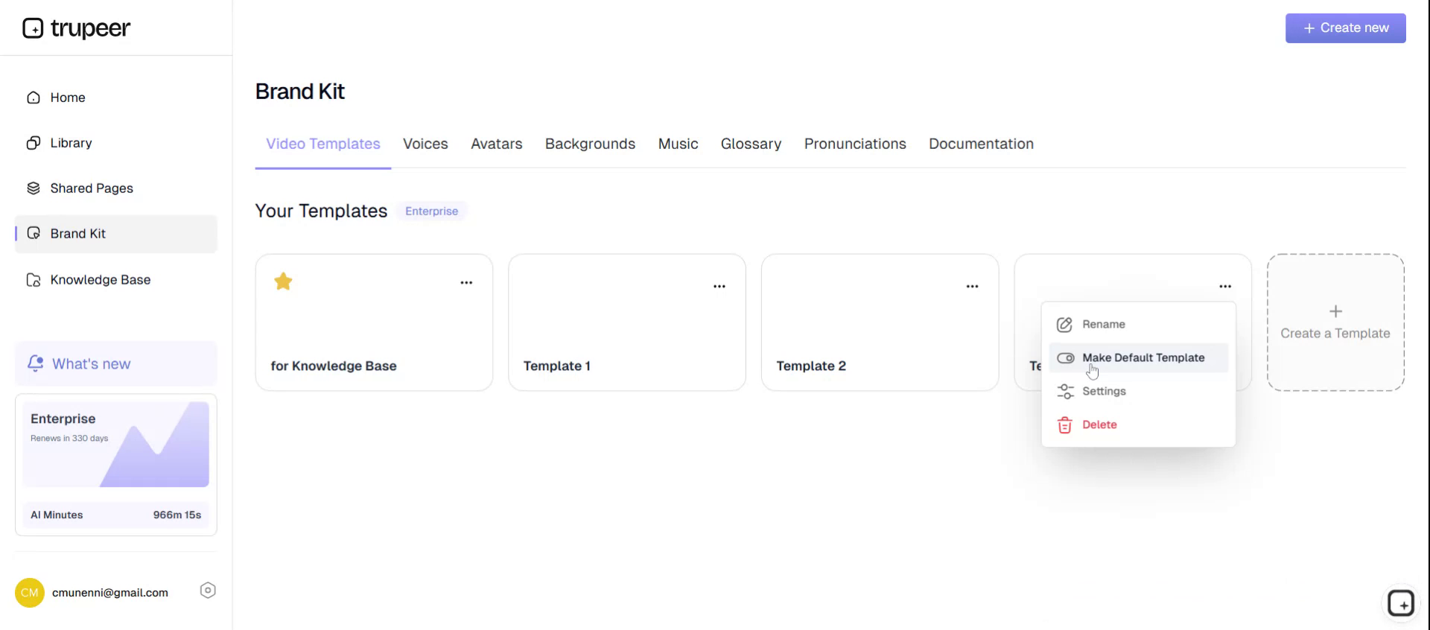The image size is (1430, 630).
Task: Switch to the Avatars tab
Action: click(497, 144)
